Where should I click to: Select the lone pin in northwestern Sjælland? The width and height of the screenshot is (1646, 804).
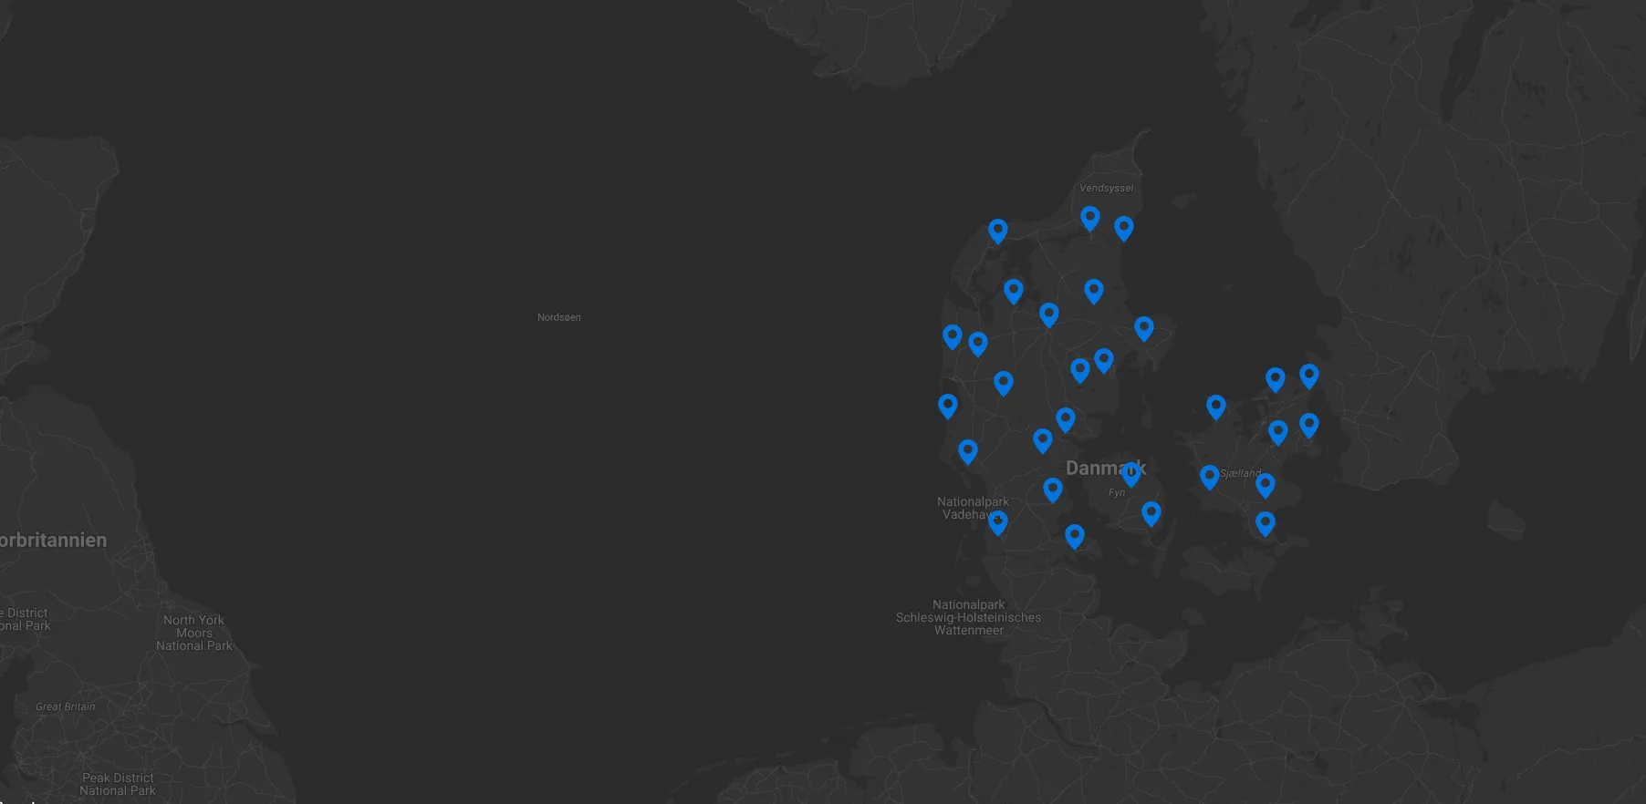(1216, 407)
